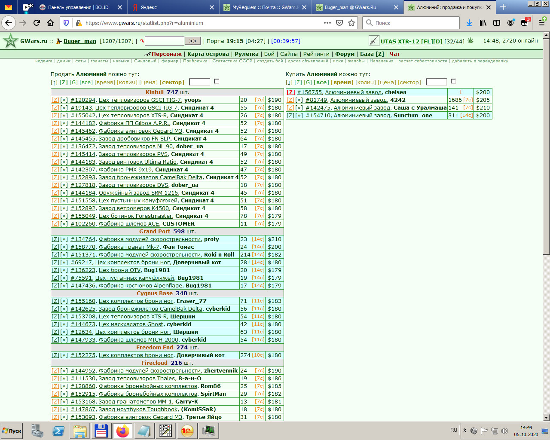The height and width of the screenshot is (440, 550).
Task: Tick the checkbox beside the buy sector filter
Action: (x=453, y=81)
